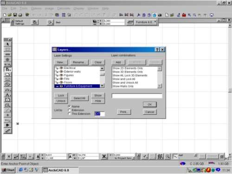This screenshot has width=232, height=174.
Task: Open the Options menu
Action: pyautogui.click(x=36, y=8)
